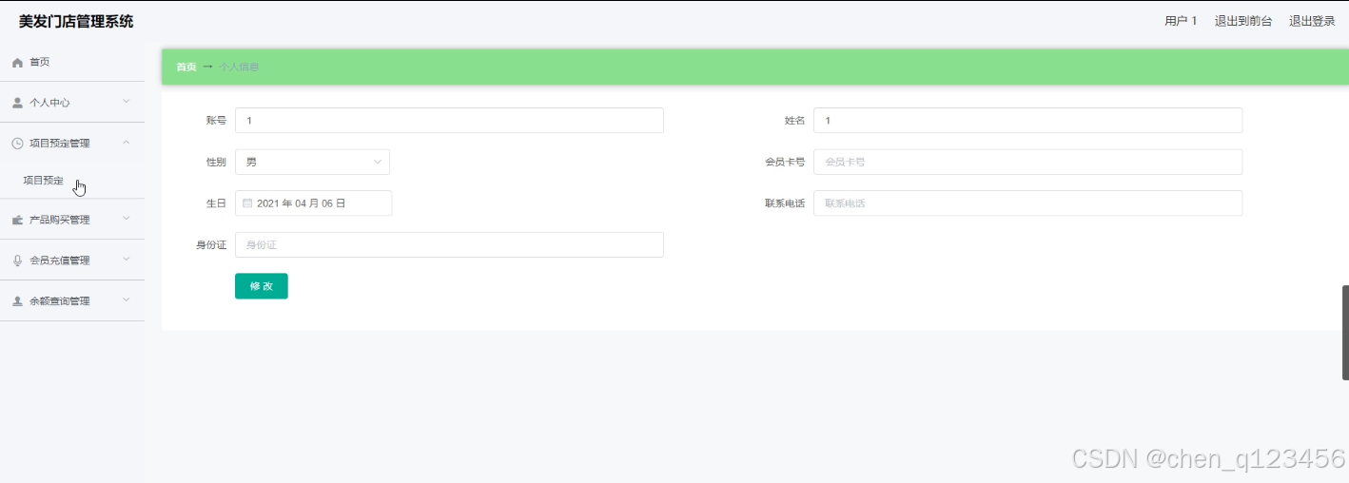The width and height of the screenshot is (1349, 483).
Task: Open the 会员充值管理 menu
Action: click(72, 261)
